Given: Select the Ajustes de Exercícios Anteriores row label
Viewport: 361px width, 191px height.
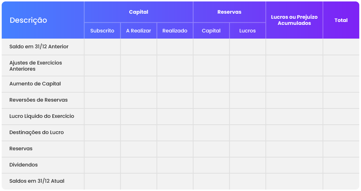Looking at the screenshot, I should [x=36, y=66].
